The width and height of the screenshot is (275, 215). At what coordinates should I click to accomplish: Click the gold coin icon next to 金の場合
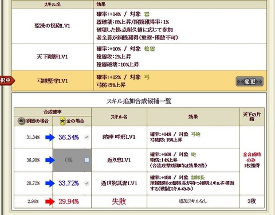click(x=62, y=121)
